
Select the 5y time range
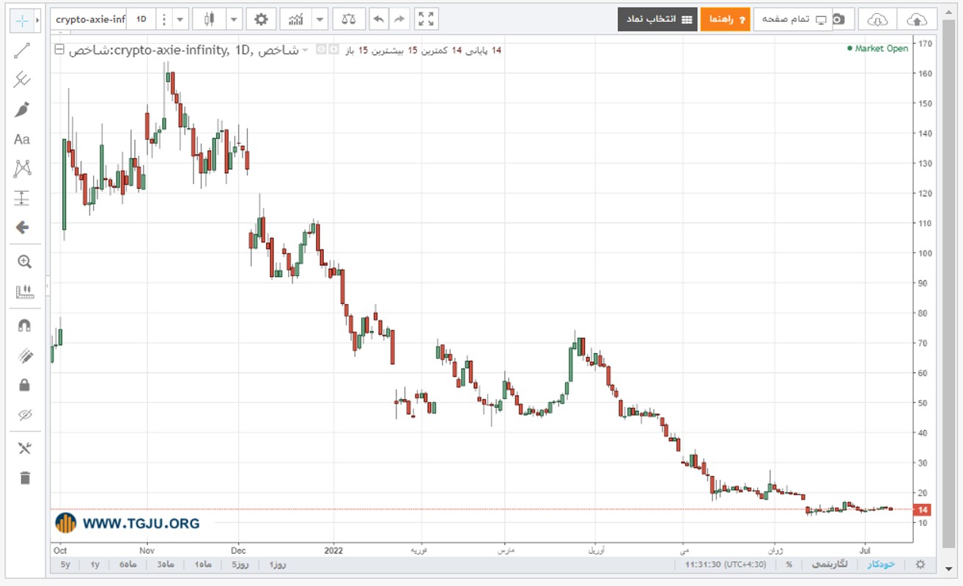66,564
